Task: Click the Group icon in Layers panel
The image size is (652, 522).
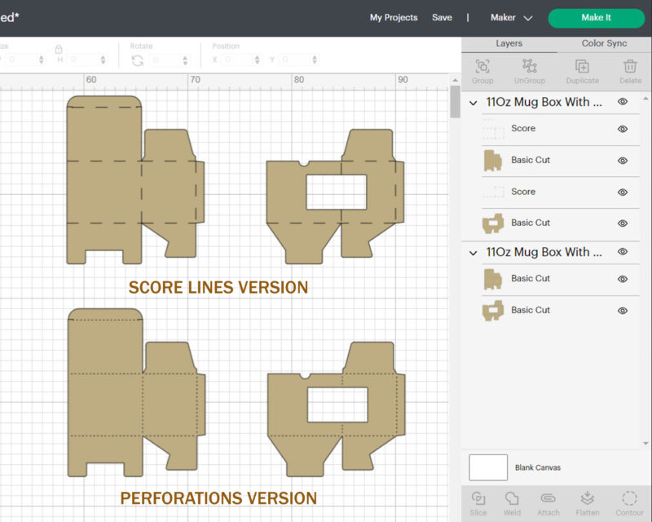Action: point(482,69)
